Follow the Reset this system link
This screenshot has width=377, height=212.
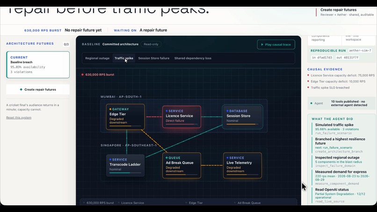(x=19, y=117)
